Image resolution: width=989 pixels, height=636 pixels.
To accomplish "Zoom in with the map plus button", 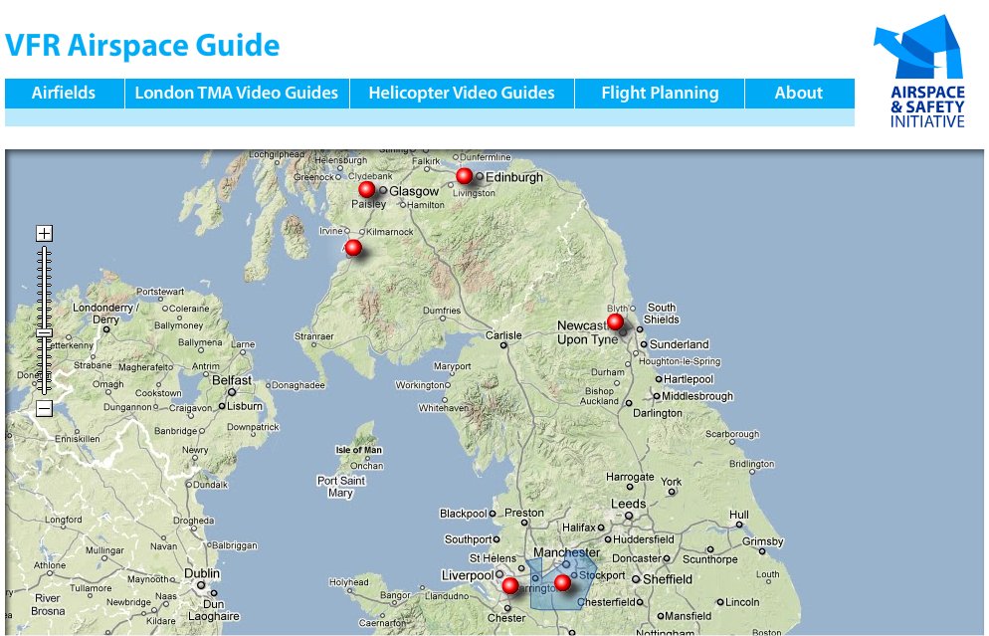I will [44, 234].
